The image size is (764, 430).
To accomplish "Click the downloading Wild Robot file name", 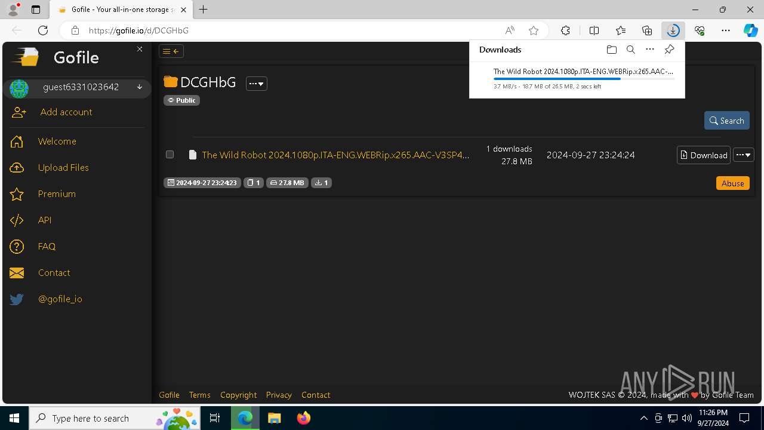I will [x=583, y=72].
